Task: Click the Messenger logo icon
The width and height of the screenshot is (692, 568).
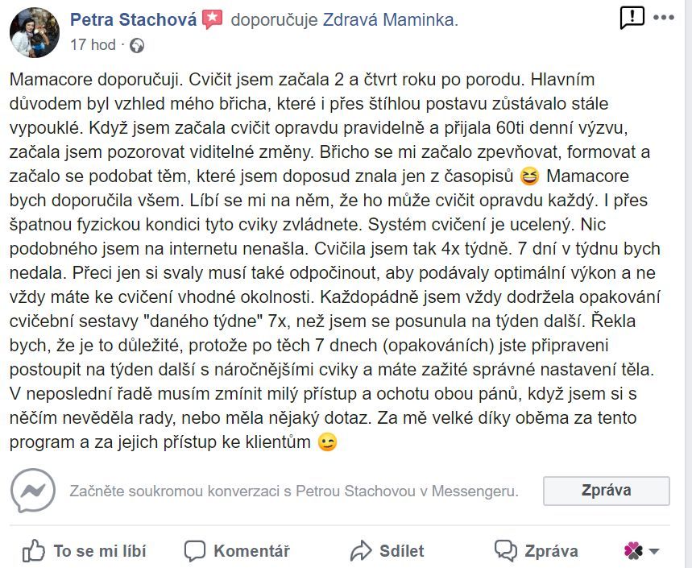Action: 33,491
